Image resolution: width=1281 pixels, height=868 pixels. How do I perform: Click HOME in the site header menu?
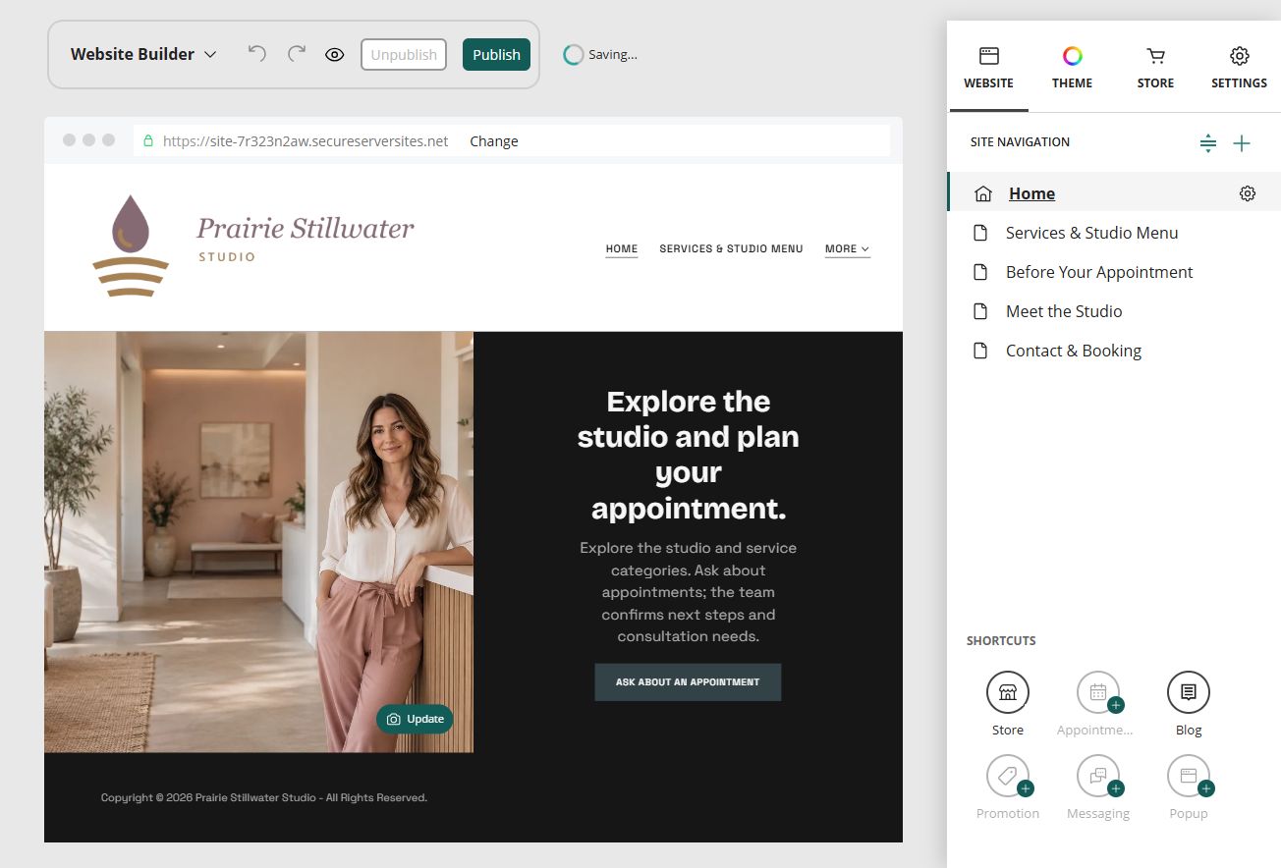[x=622, y=248]
